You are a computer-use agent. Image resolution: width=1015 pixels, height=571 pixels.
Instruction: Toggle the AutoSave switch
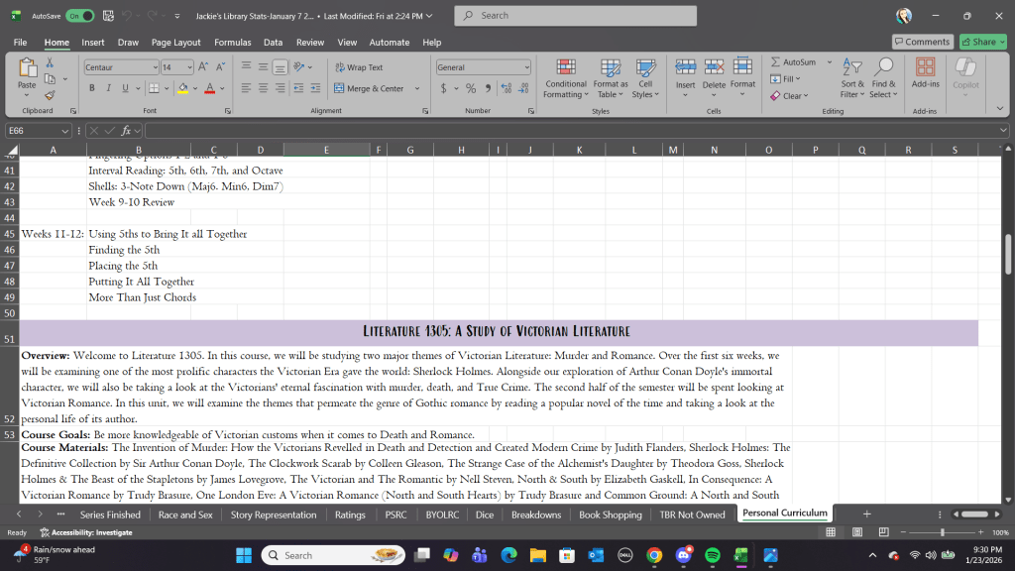(79, 16)
